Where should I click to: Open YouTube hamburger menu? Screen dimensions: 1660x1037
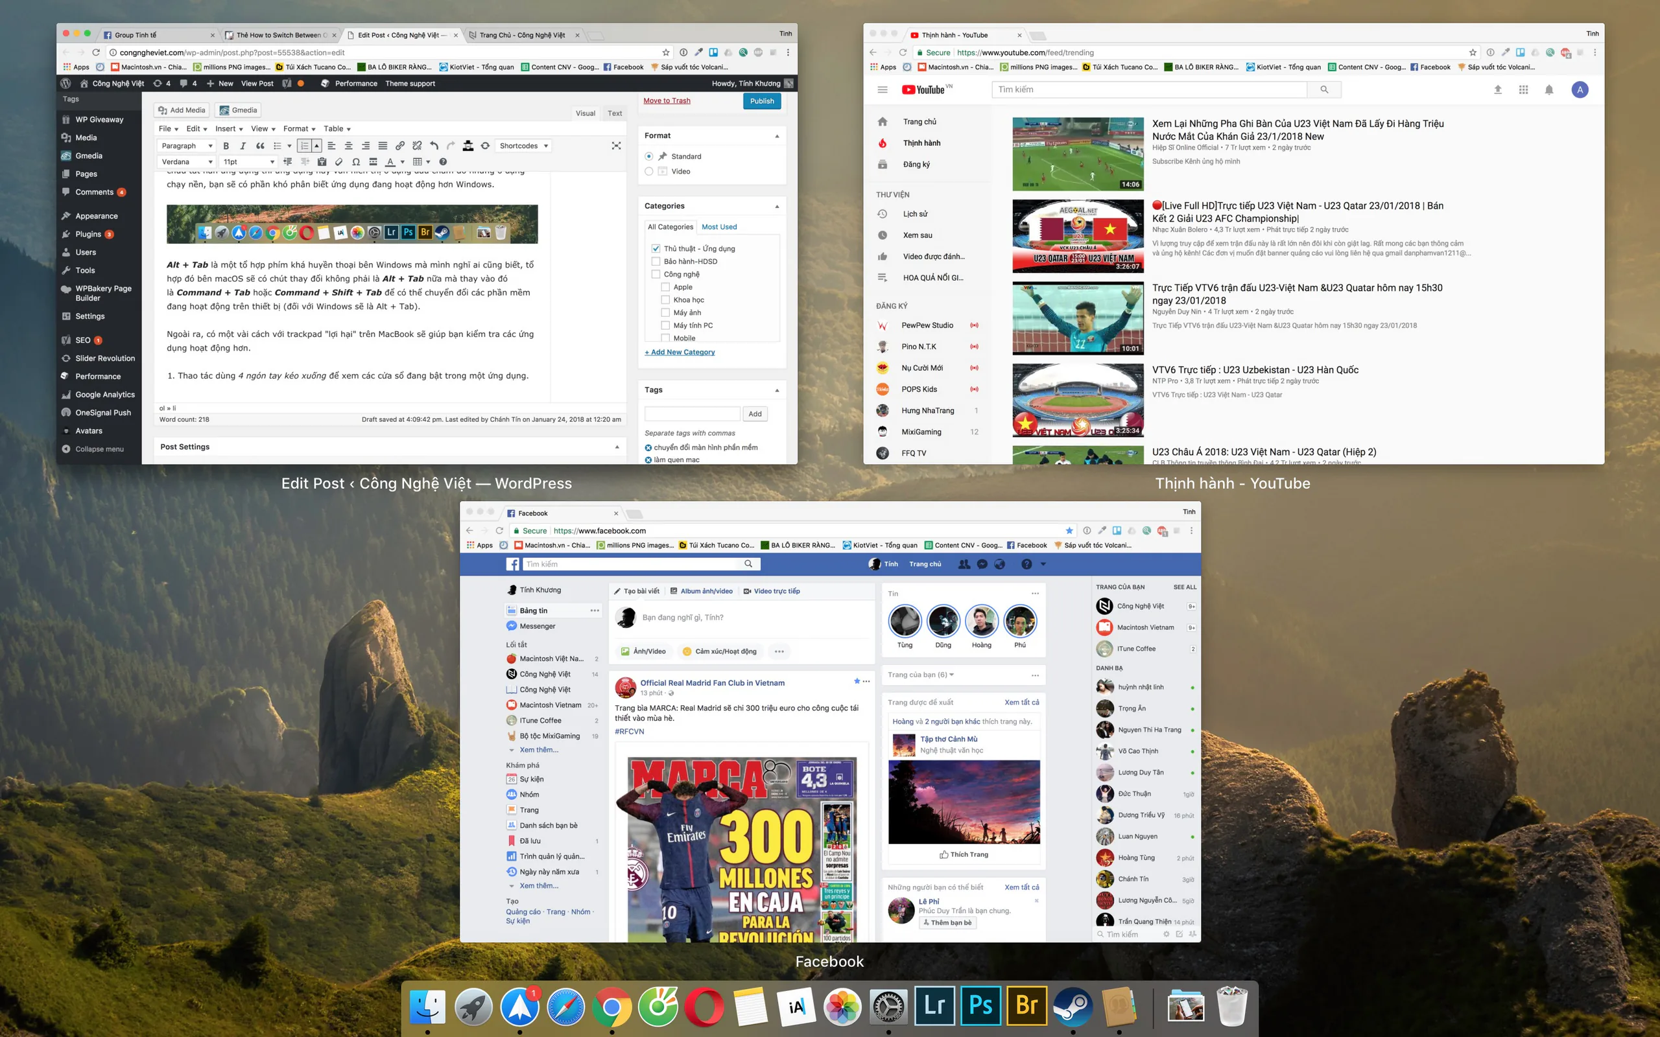click(883, 89)
